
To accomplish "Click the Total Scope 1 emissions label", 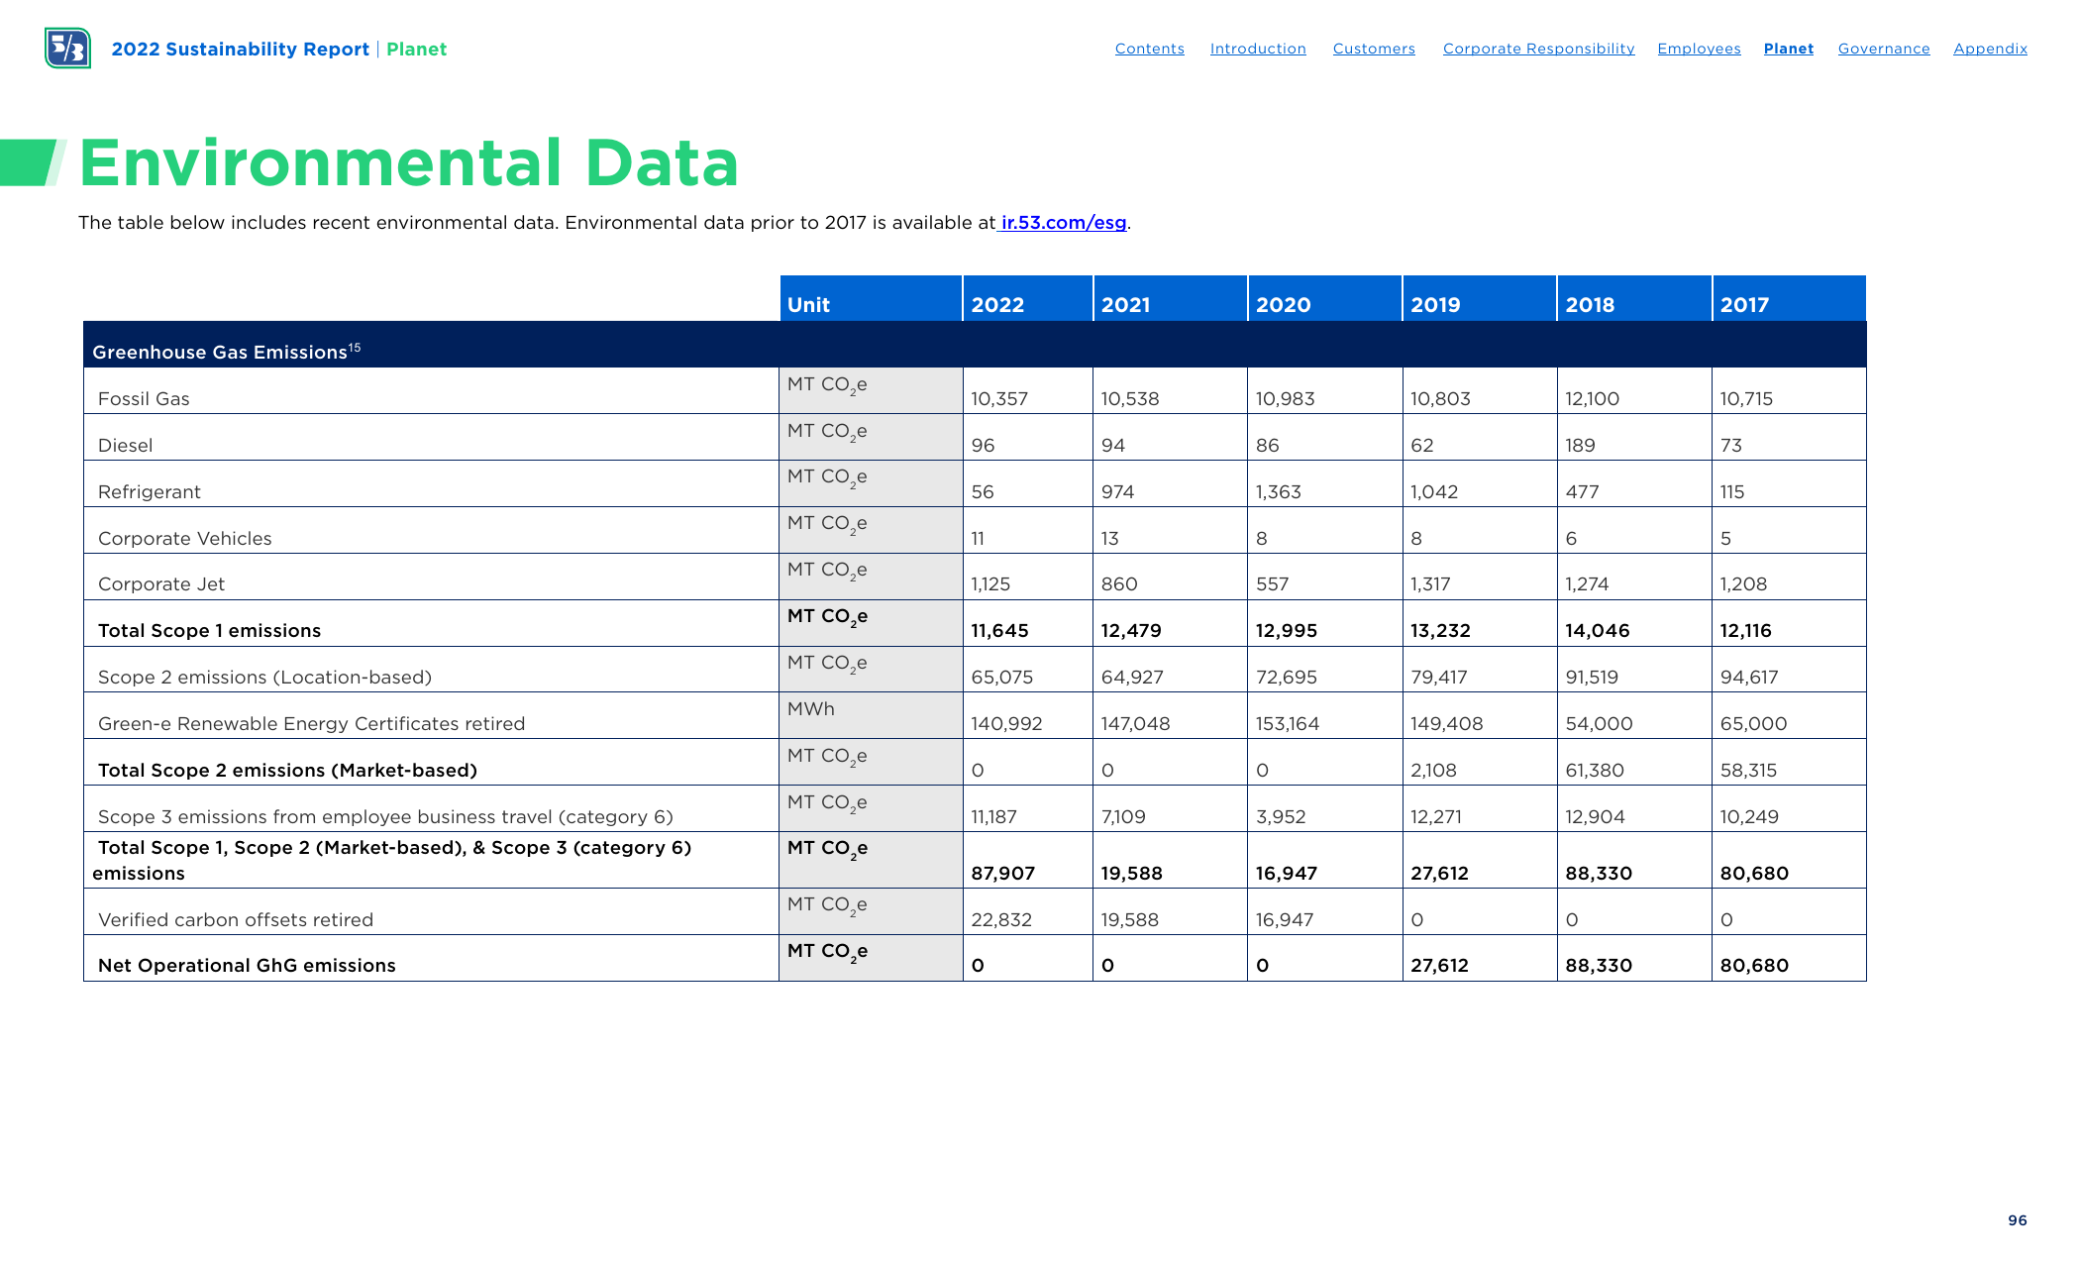I will click(209, 631).
